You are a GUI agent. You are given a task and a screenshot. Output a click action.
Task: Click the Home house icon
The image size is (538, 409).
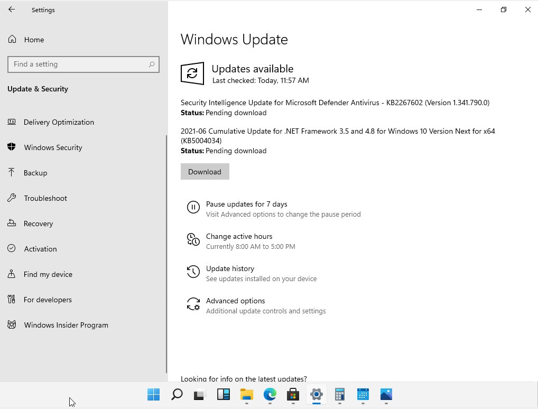coord(12,39)
